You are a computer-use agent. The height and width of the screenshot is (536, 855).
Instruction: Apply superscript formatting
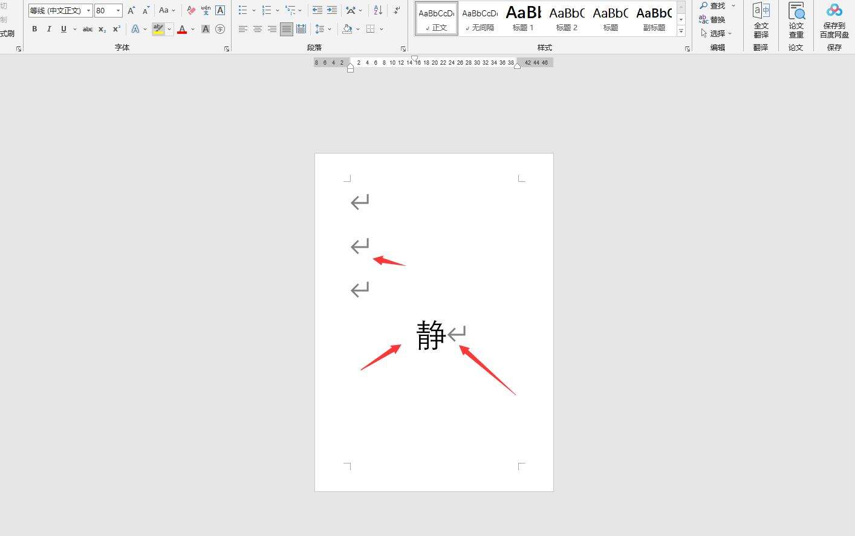click(117, 29)
